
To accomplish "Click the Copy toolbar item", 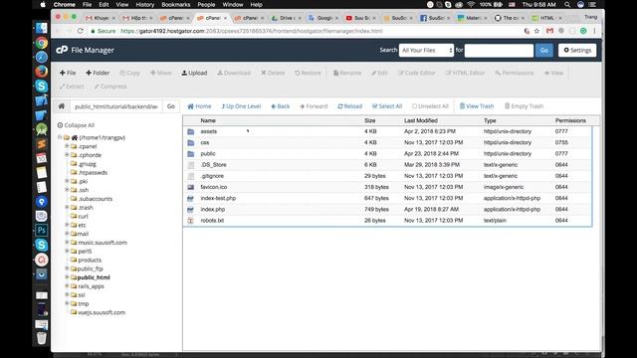I will [130, 73].
